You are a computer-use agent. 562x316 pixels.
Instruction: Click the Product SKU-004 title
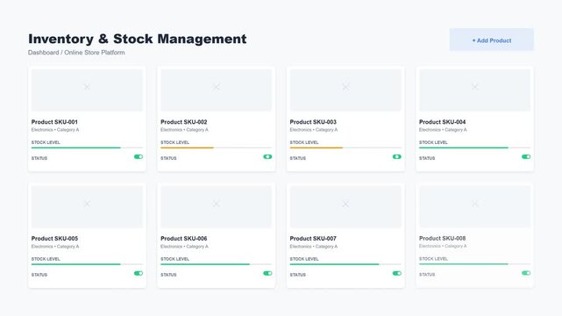(442, 122)
